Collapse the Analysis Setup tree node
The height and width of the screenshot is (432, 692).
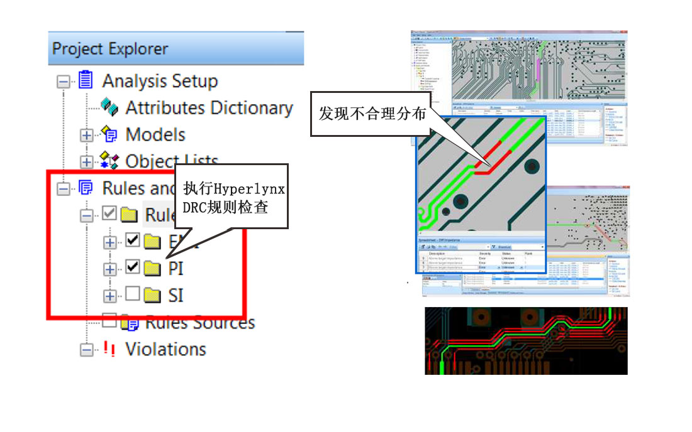(x=63, y=82)
